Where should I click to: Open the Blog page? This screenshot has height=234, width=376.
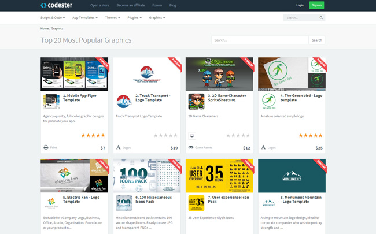point(172,5)
